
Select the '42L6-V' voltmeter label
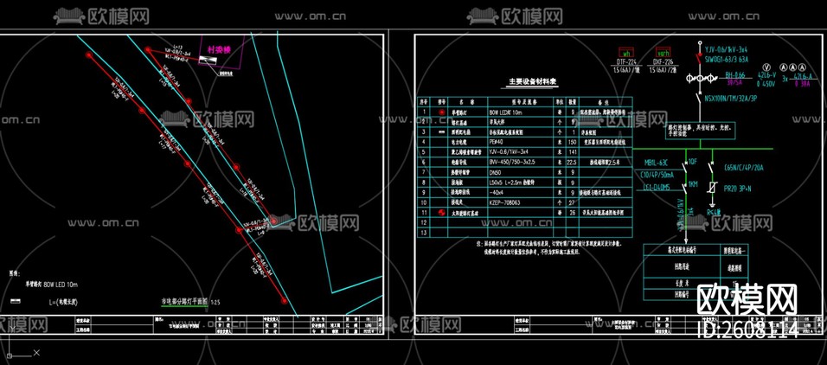pos(768,75)
